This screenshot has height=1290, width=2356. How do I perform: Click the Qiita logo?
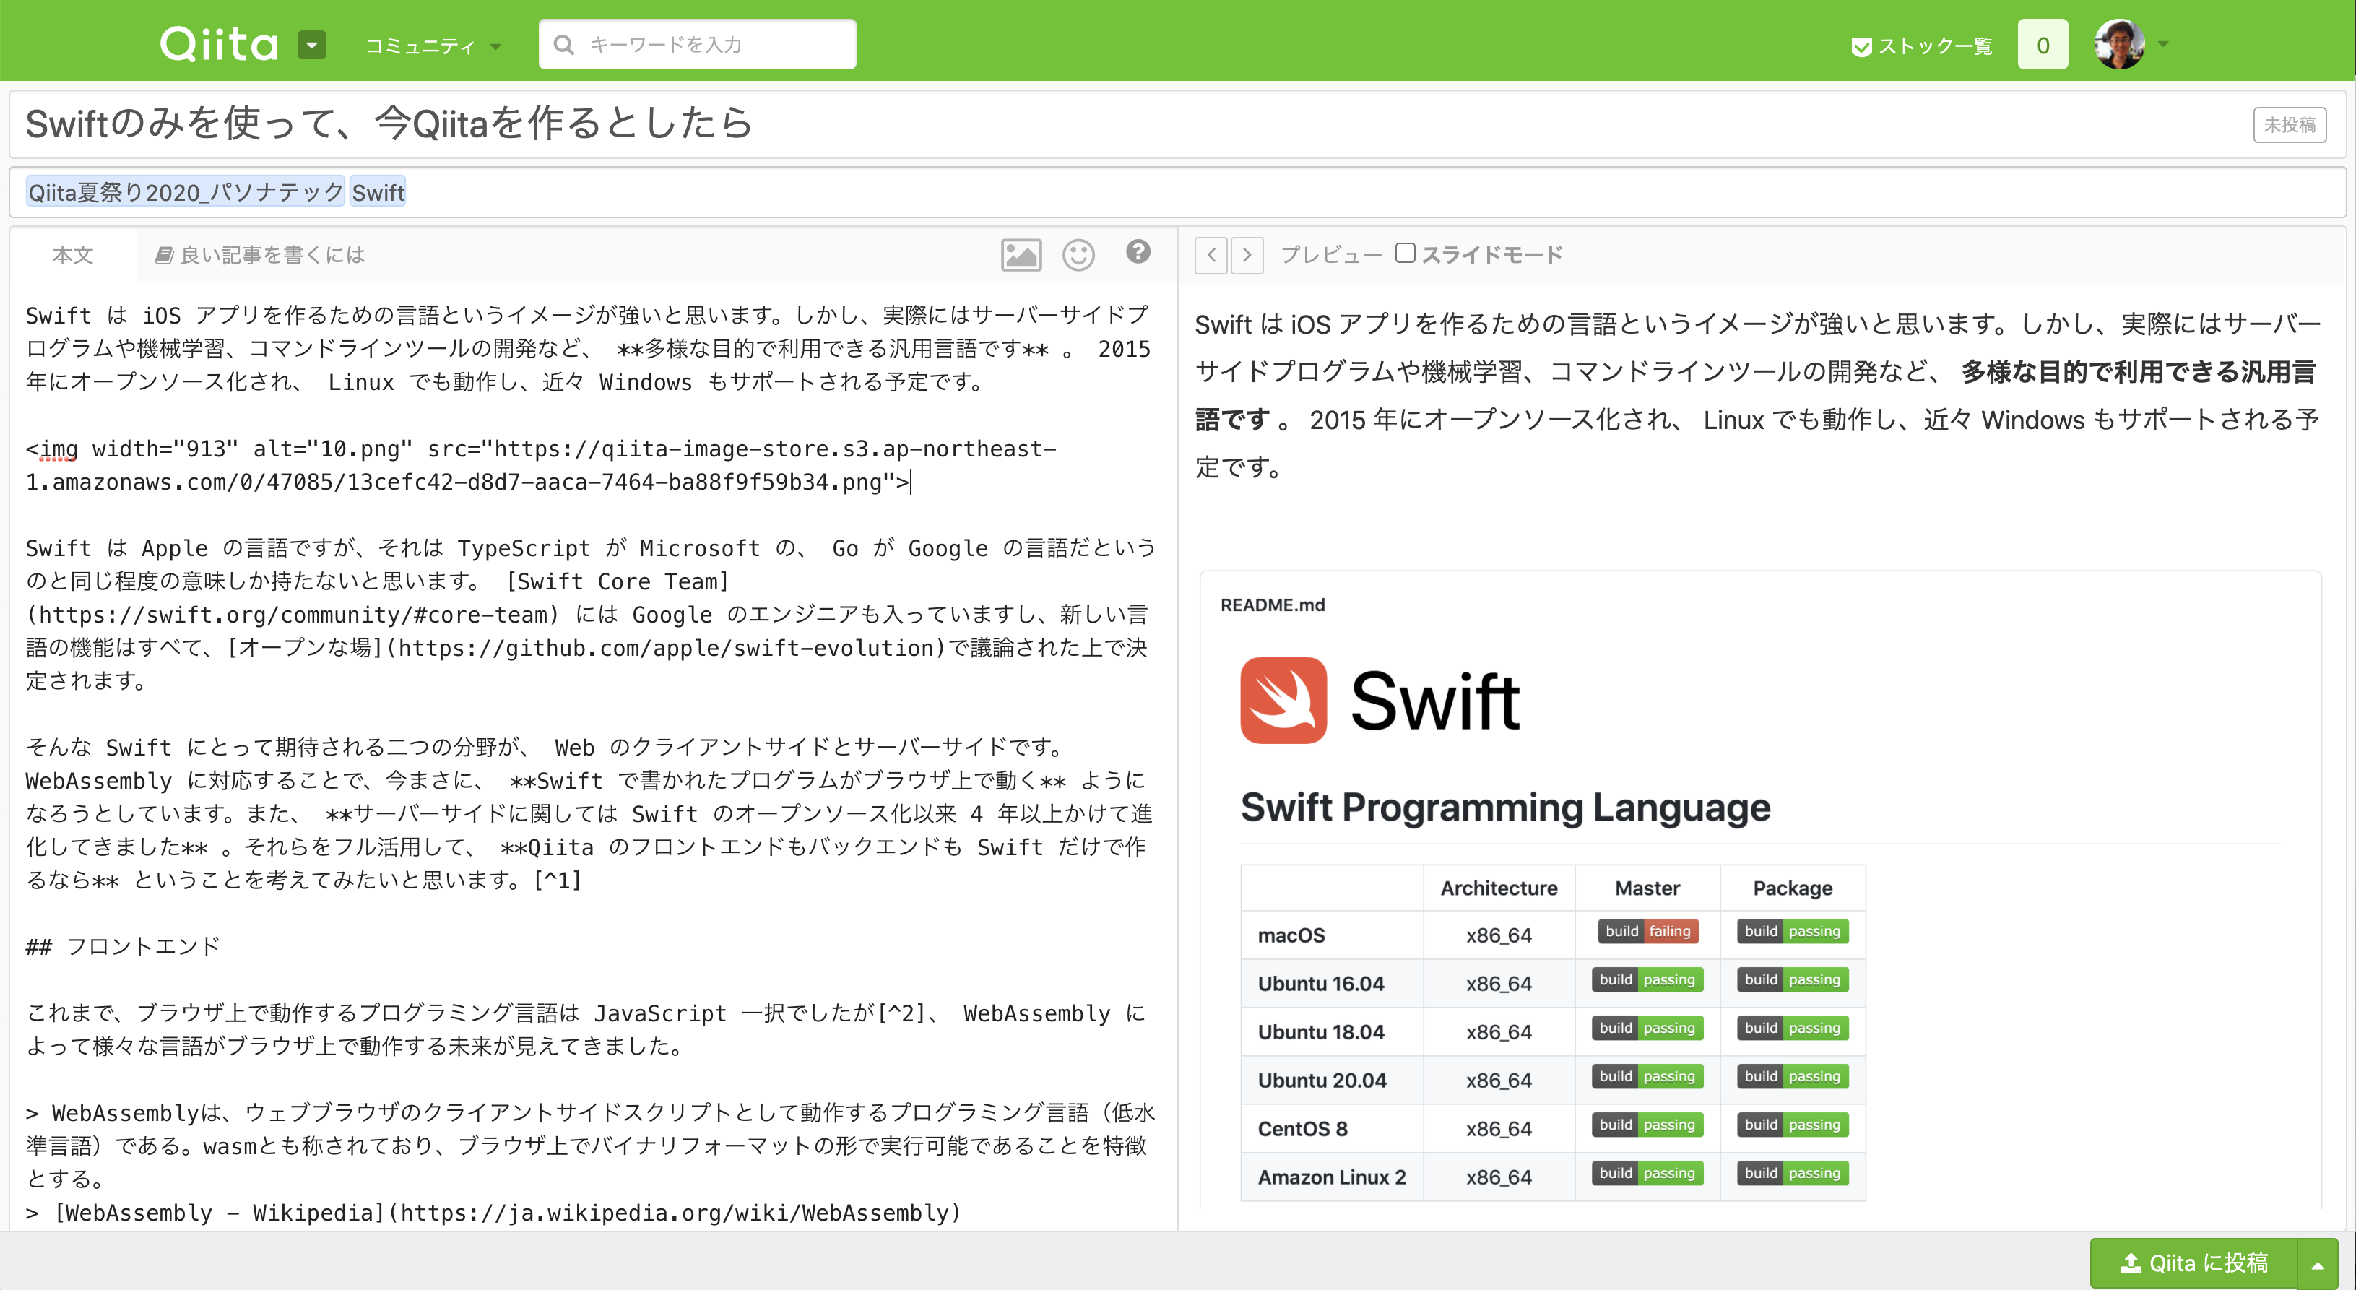coord(219,44)
